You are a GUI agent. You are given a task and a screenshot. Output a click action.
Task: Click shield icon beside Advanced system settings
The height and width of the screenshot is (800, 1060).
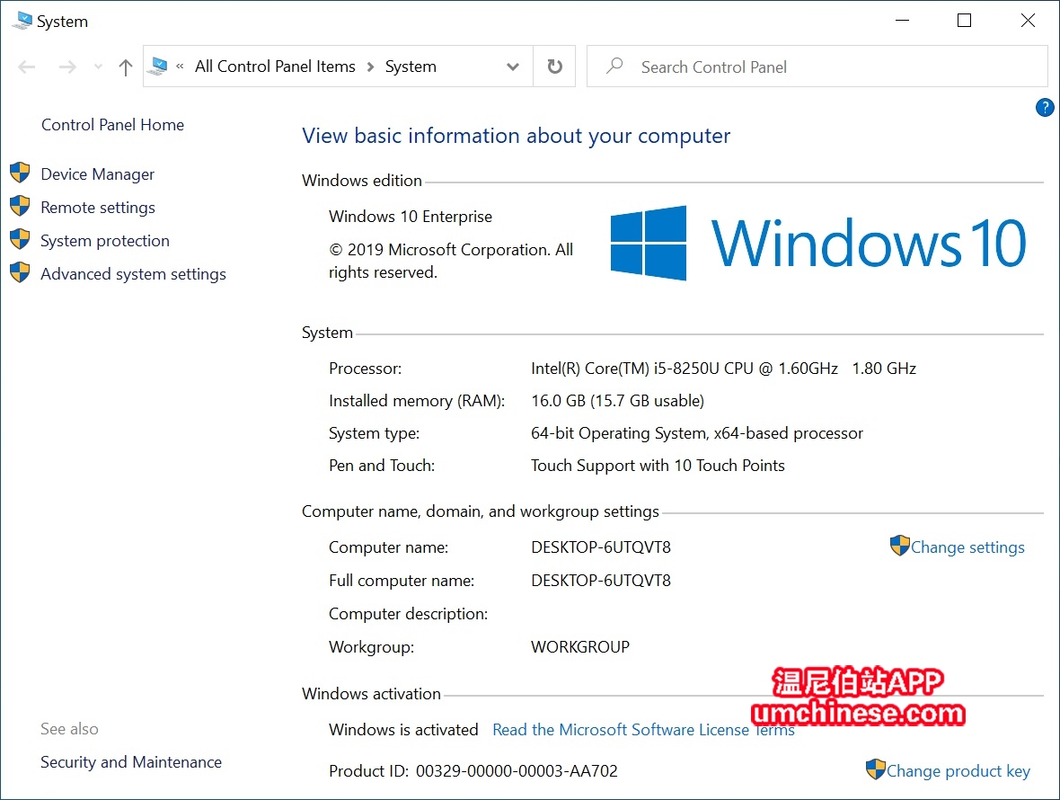(x=21, y=271)
